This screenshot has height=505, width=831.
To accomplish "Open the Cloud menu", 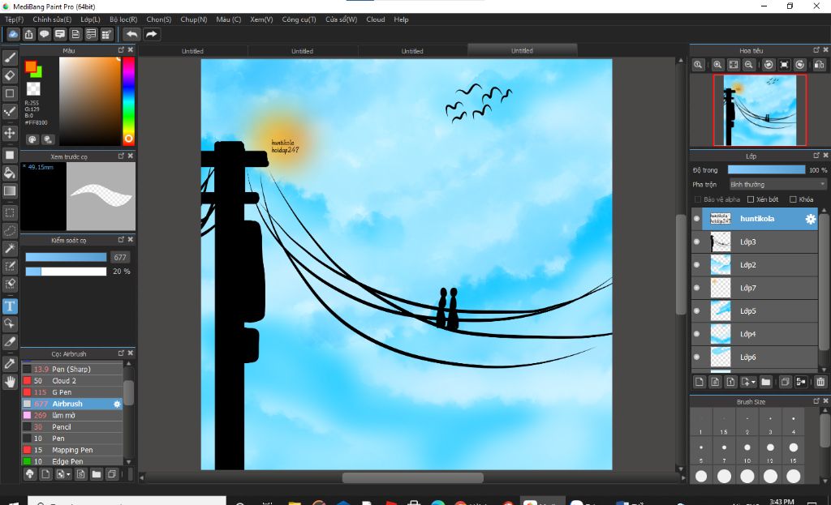I will coord(376,19).
